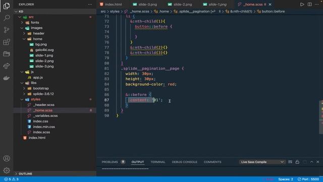This screenshot has width=323, height=182.
Task: Open Live Sass Compile output channel dropdown
Action: pyautogui.click(x=262, y=162)
